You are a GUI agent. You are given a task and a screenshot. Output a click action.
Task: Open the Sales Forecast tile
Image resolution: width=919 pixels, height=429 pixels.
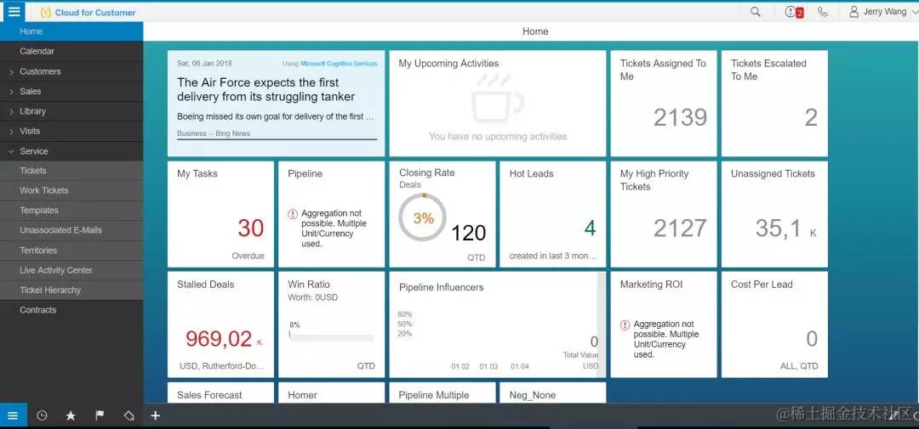coord(220,392)
